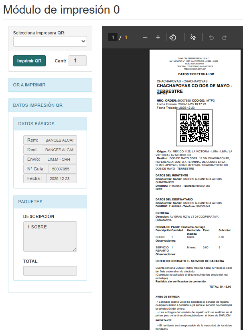Click the Cant quantity field
Image resolution: width=243 pixels, height=332 pixels.
point(77,60)
